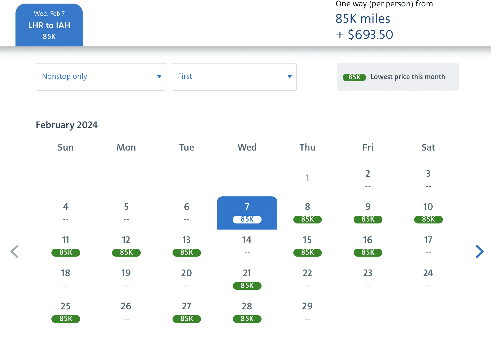Choose February 27 with 85K fare
The image size is (491, 337).
tap(187, 312)
